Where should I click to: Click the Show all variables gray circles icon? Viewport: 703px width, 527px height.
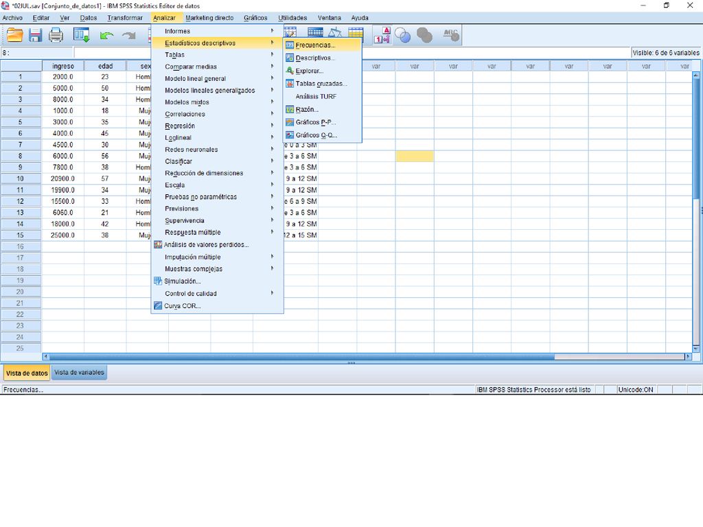point(424,35)
